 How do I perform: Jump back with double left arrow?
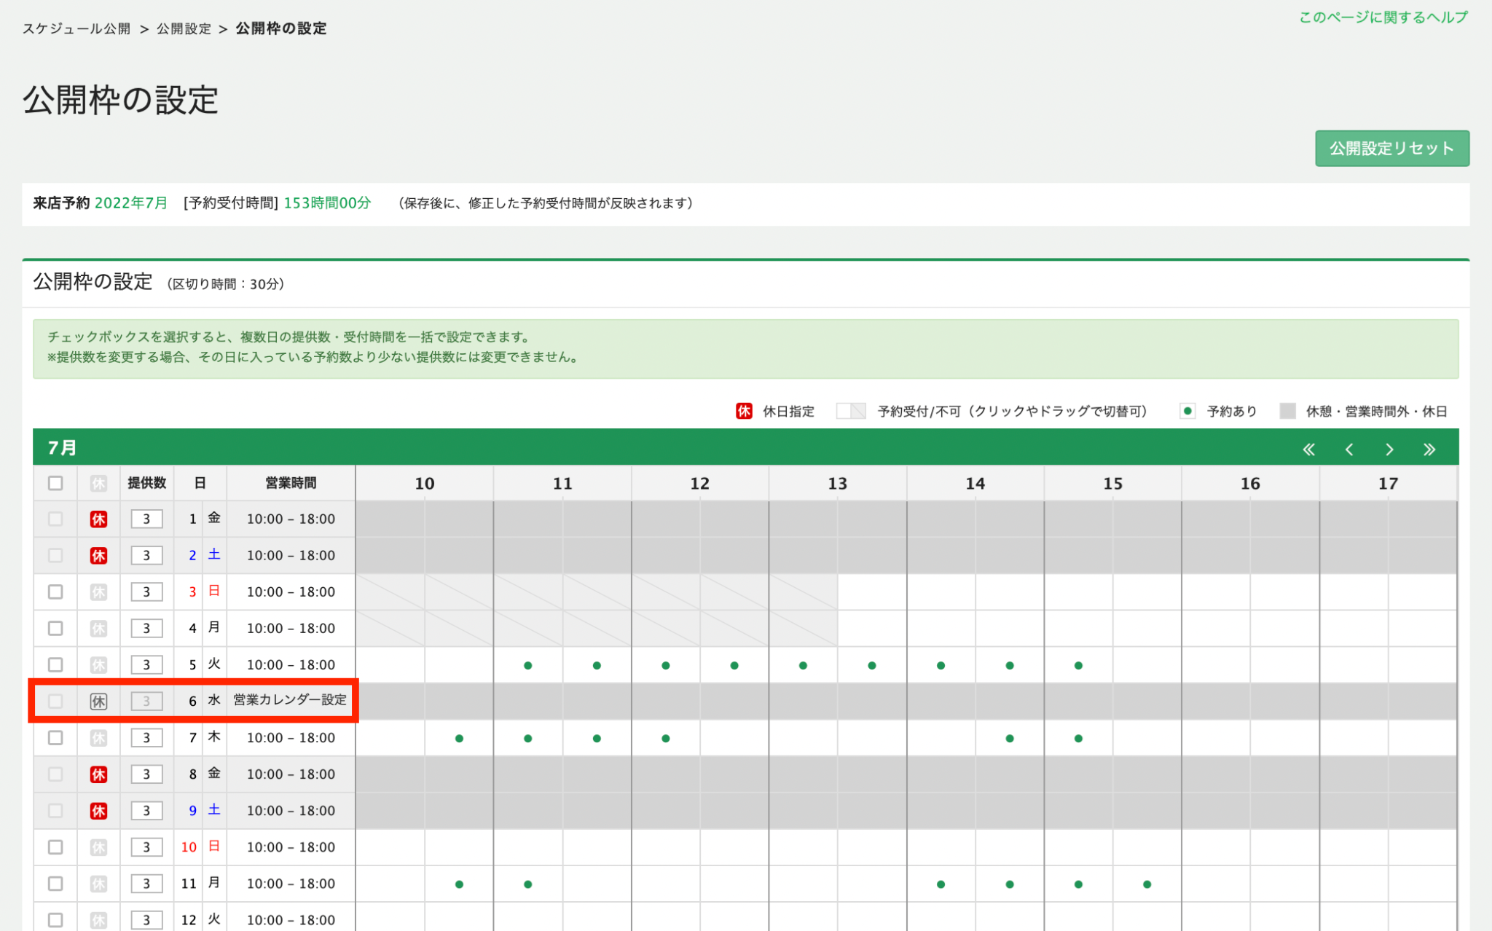[1309, 449]
